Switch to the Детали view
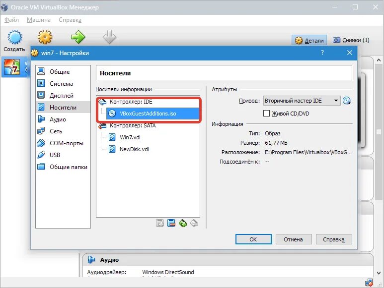This screenshot has width=384, height=288. pyautogui.click(x=309, y=40)
